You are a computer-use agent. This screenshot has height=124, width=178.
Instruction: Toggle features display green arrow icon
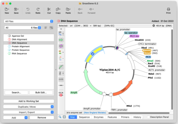pos(61,40)
